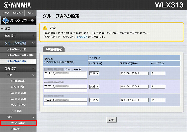The image size is (187, 132).
Task: Open かんたん設定
Action: 18,123
